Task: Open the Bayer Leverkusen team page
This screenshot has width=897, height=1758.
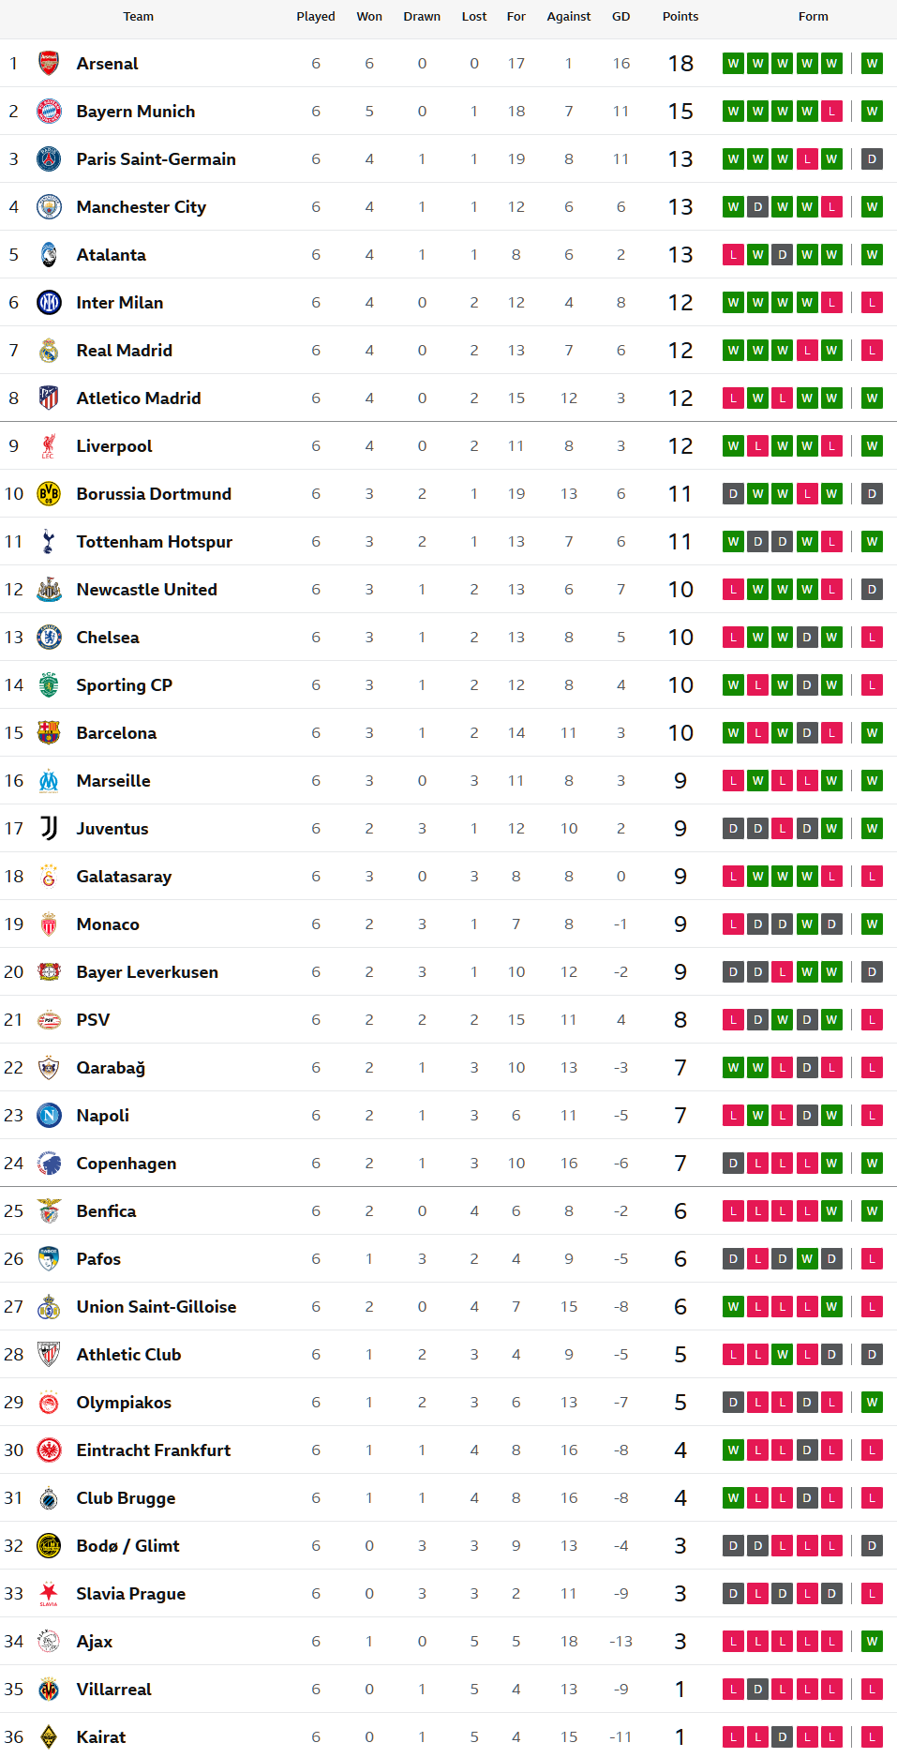Action: point(147,972)
